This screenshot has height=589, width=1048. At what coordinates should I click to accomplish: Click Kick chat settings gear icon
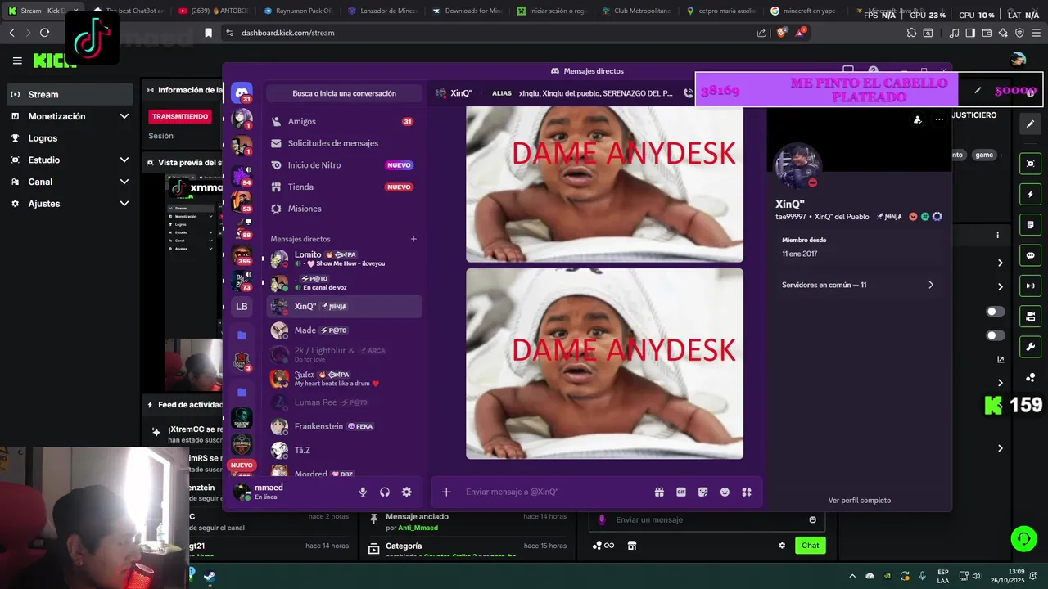pyautogui.click(x=782, y=546)
